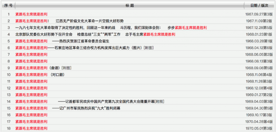Open the row 18 article dated 1970.05.01

(31, 128)
